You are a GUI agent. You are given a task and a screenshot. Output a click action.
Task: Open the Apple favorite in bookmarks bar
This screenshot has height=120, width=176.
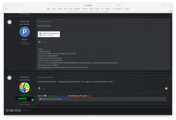click(x=48, y=9)
